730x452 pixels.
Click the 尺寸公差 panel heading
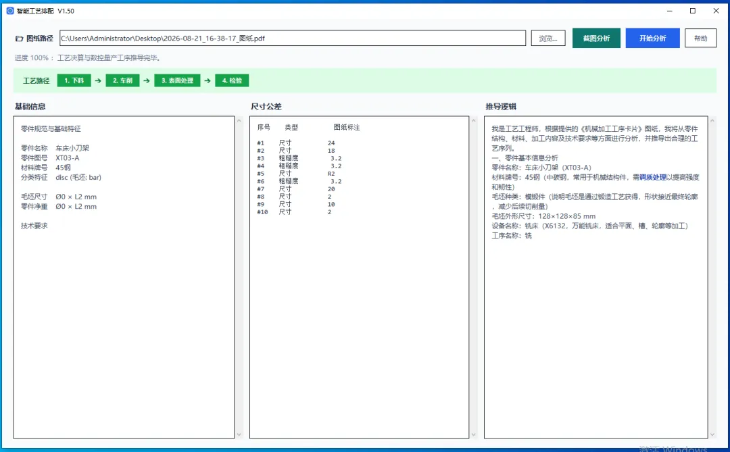coord(266,107)
